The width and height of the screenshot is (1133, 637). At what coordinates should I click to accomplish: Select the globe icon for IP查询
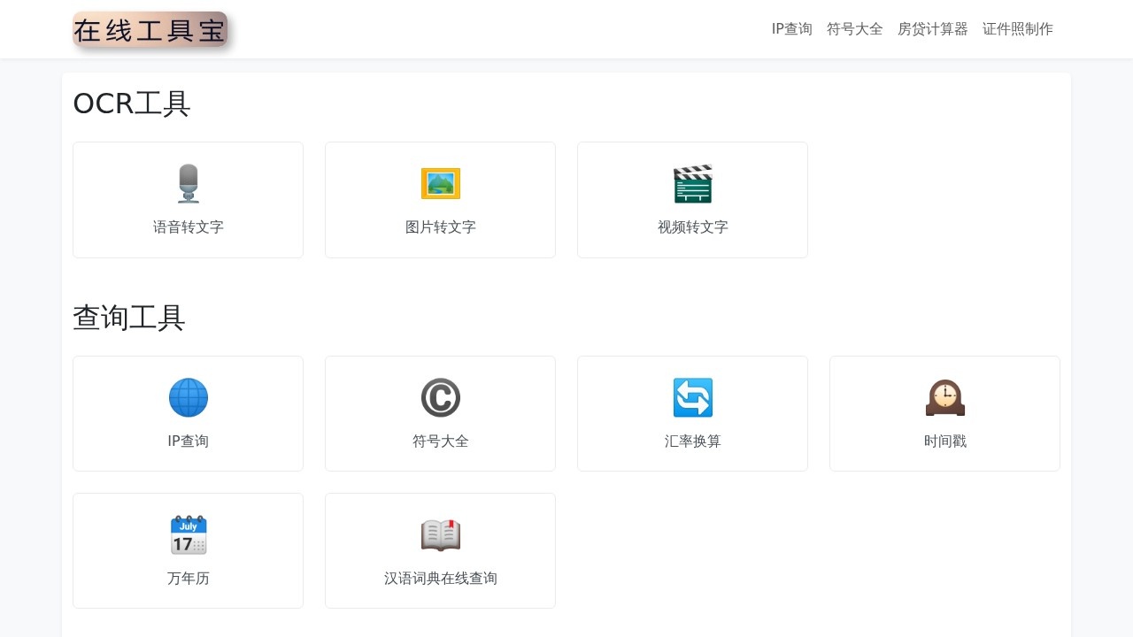click(188, 397)
